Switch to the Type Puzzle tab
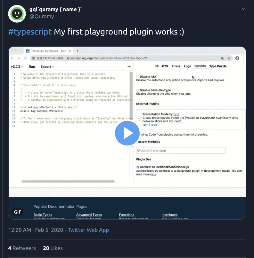This screenshot has width=254, height=258. coord(218,66)
